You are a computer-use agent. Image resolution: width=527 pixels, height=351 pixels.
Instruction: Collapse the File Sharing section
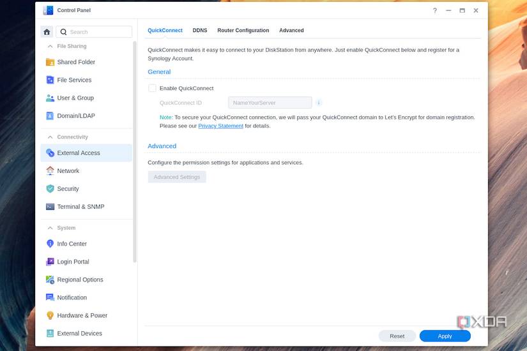[50, 46]
